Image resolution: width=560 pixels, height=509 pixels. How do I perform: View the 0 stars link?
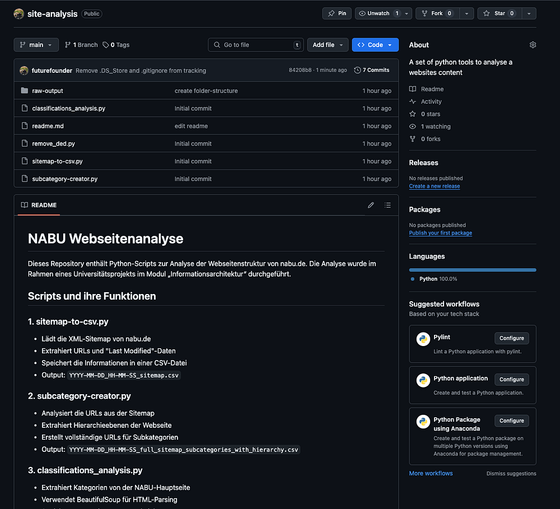pos(424,114)
